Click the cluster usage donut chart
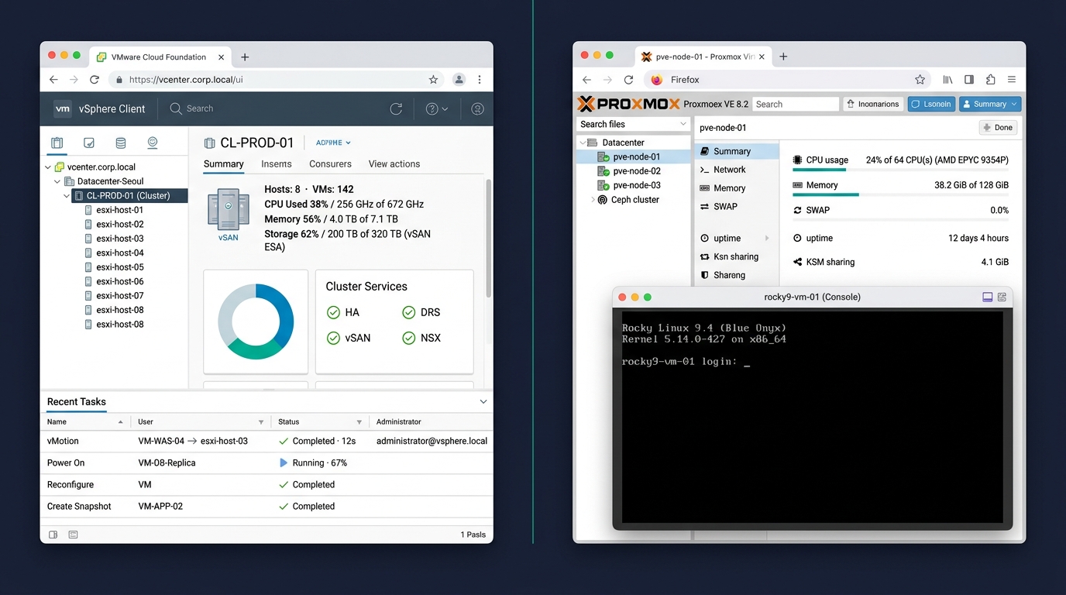This screenshot has width=1066, height=595. pos(256,322)
